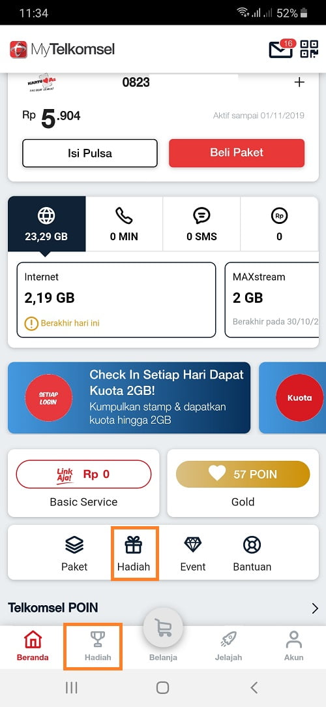326x707 pixels.
Task: Select the Rp monetary quota tab
Action: [x=279, y=224]
